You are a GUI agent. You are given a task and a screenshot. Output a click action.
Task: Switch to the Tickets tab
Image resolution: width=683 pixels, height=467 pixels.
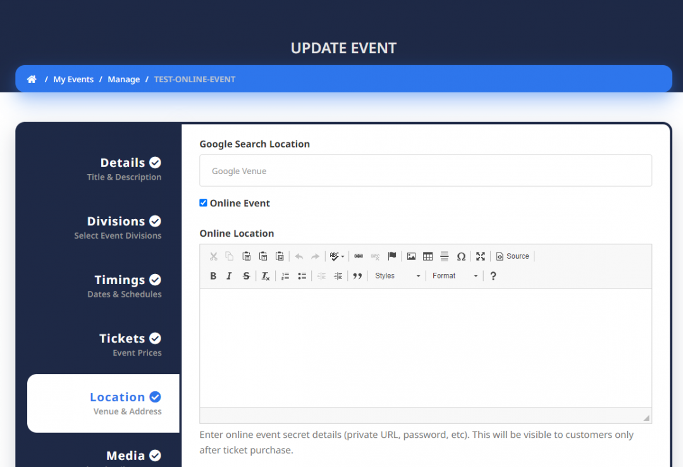[130, 345]
